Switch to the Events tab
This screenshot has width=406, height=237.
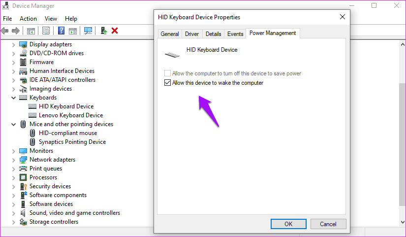[235, 34]
